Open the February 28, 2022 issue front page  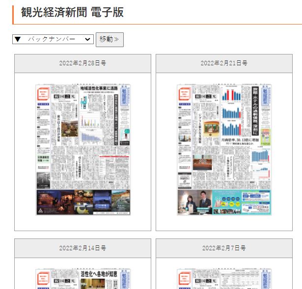click(82, 150)
